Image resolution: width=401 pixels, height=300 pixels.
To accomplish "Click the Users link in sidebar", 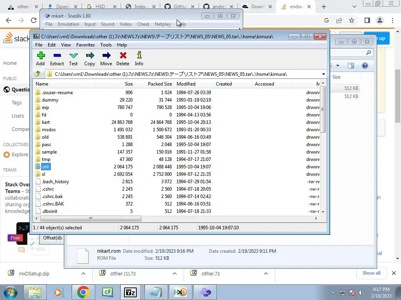I will 18,116.
